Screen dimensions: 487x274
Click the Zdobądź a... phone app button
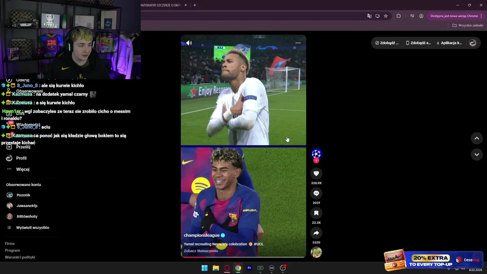[418, 43]
